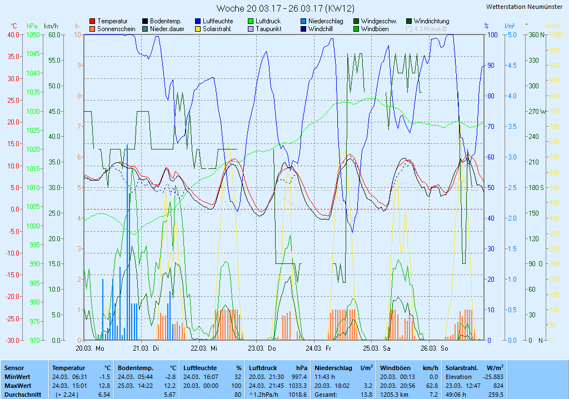Select the '4.3 Monat-Ø' legend label

(431, 29)
